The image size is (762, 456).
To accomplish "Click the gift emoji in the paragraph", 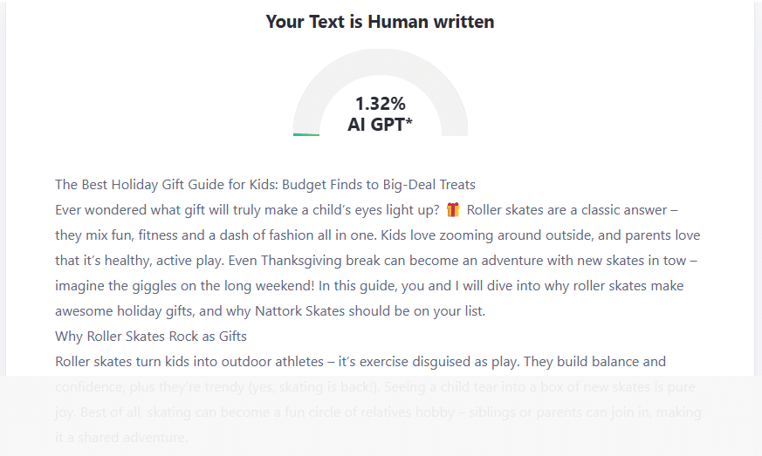I will pos(453,210).
